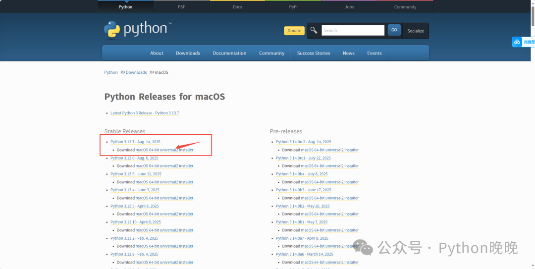Download macOS installer under Python 3.12.9
Screen dimensions: 535x269
pyautogui.click(x=164, y=262)
